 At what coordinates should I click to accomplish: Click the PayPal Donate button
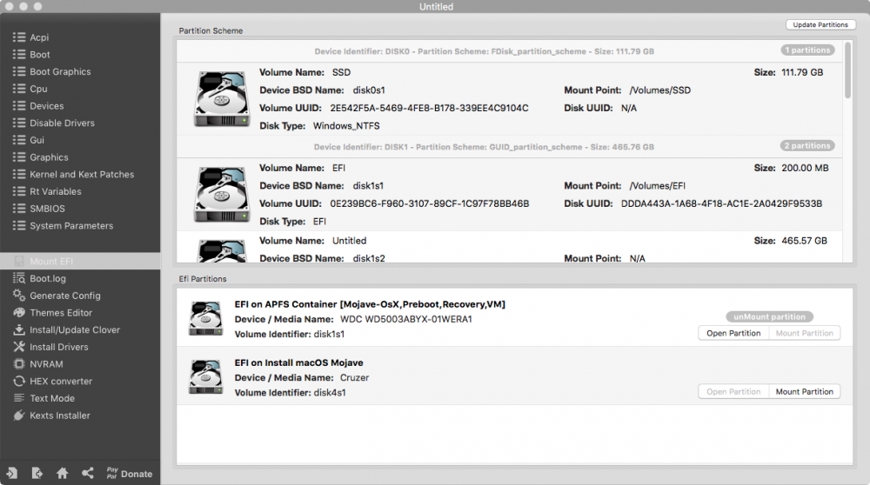pos(130,474)
